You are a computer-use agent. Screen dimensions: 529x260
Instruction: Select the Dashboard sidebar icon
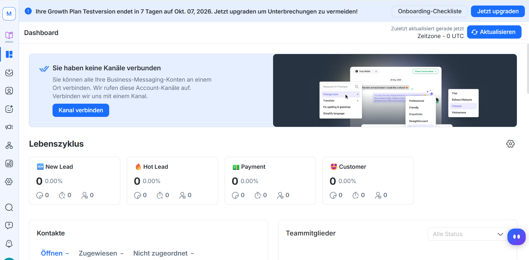pos(9,54)
